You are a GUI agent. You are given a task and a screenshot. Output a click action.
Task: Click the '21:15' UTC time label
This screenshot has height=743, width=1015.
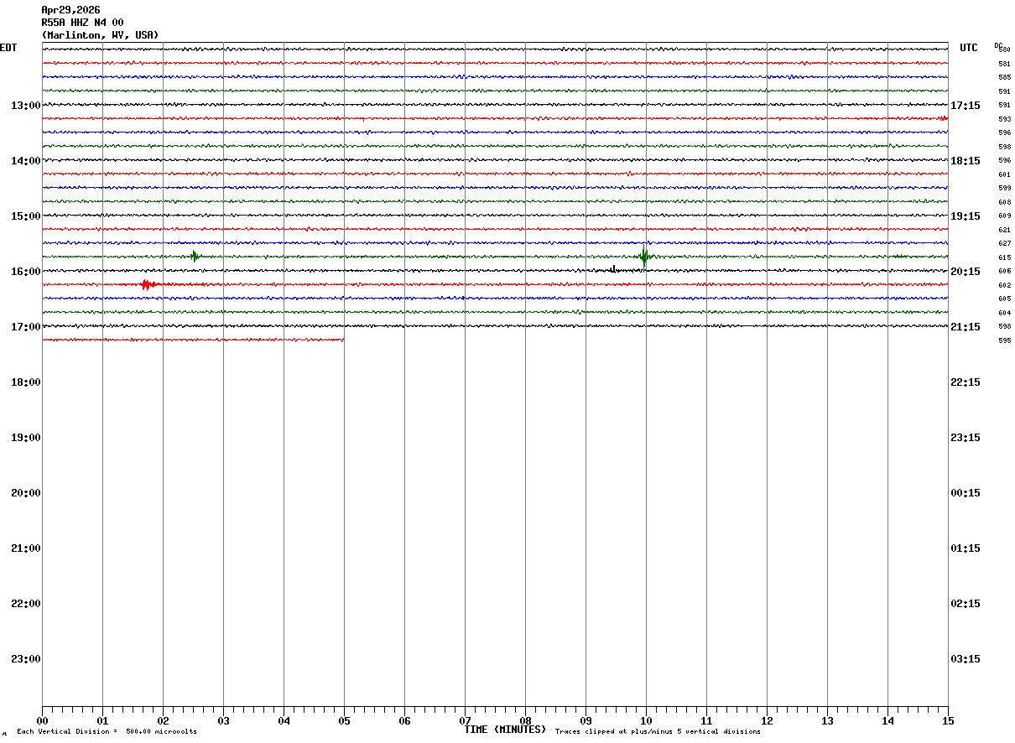point(966,327)
